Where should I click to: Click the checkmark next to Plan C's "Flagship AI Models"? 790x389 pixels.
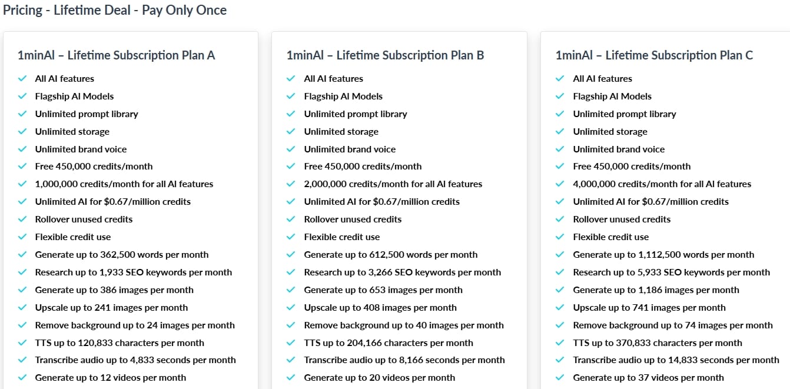coord(560,96)
